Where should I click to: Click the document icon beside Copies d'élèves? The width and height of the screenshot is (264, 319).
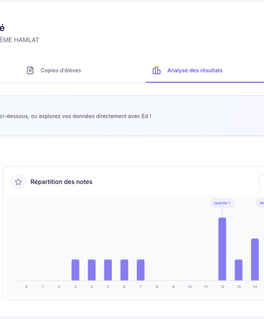click(x=30, y=70)
